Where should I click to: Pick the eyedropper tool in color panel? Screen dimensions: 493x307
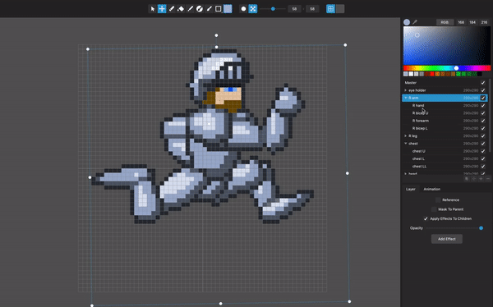tap(415, 22)
